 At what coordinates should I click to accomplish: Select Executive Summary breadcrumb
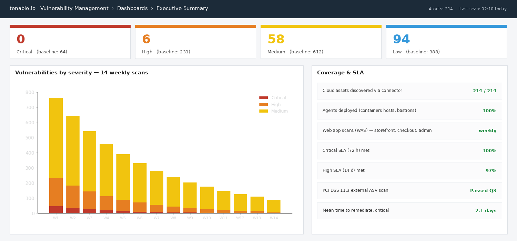[182, 8]
